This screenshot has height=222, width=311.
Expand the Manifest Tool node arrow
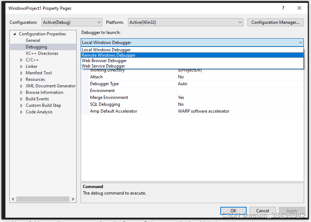pos(21,73)
